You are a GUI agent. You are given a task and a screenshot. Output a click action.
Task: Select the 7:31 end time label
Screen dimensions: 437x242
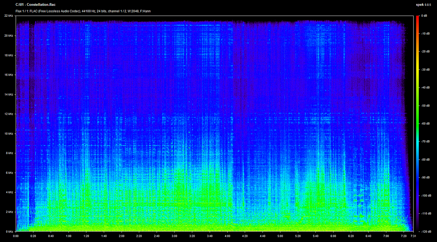click(413, 236)
